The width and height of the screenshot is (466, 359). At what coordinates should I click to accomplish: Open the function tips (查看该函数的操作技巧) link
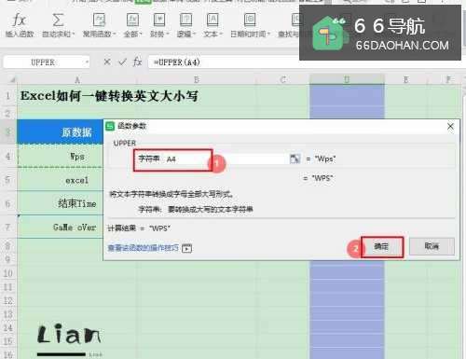pyautogui.click(x=143, y=248)
